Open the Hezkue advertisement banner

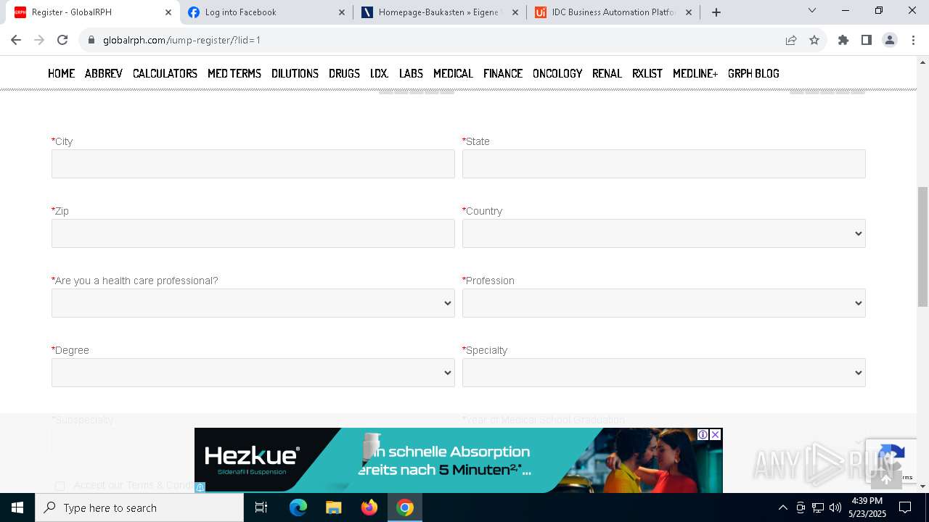coord(458,460)
